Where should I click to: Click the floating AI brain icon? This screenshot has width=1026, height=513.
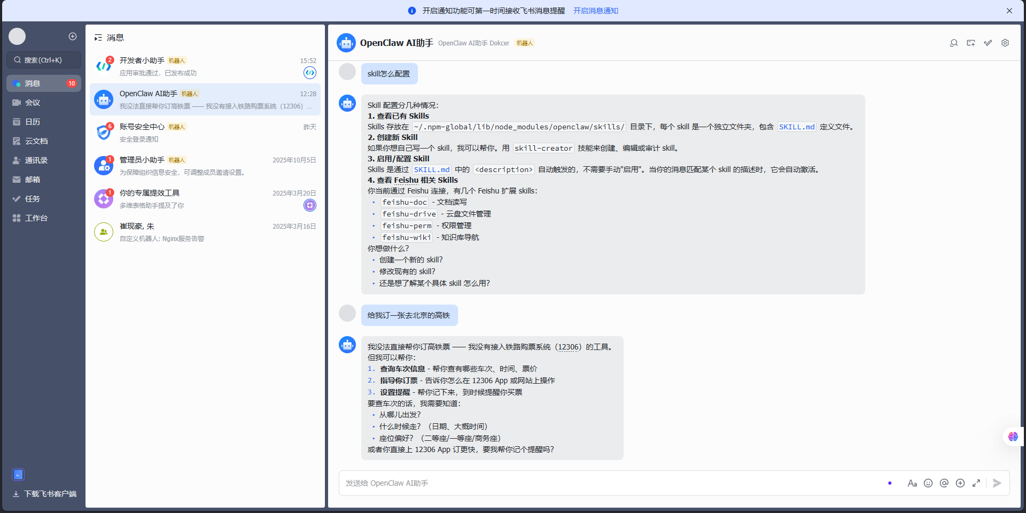(x=1013, y=437)
